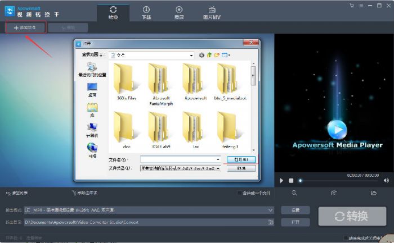Open the shopping cart icon in title bar
394x243 pixels.
point(352,5)
